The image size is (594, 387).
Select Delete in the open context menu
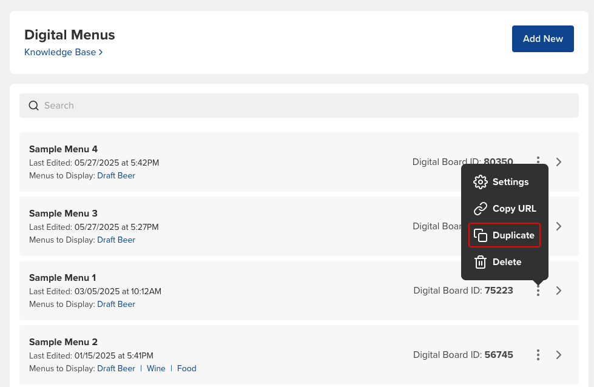(x=507, y=262)
